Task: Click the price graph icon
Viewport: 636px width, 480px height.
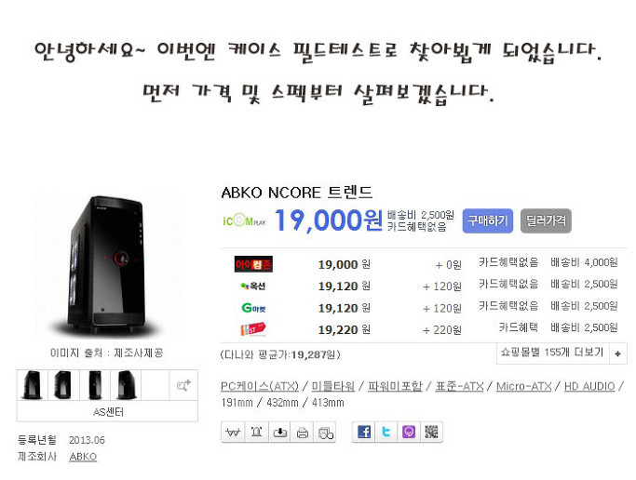Action: point(233,433)
